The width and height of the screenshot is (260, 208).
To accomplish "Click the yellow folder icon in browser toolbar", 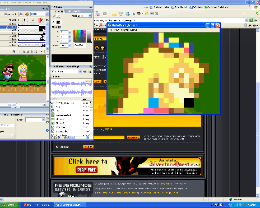I will tap(114, 14).
